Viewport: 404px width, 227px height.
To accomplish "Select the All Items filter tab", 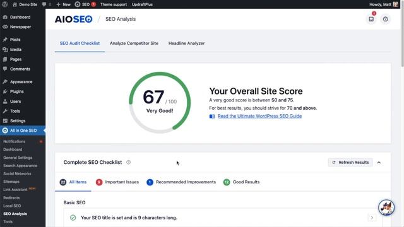I will coord(73,182).
